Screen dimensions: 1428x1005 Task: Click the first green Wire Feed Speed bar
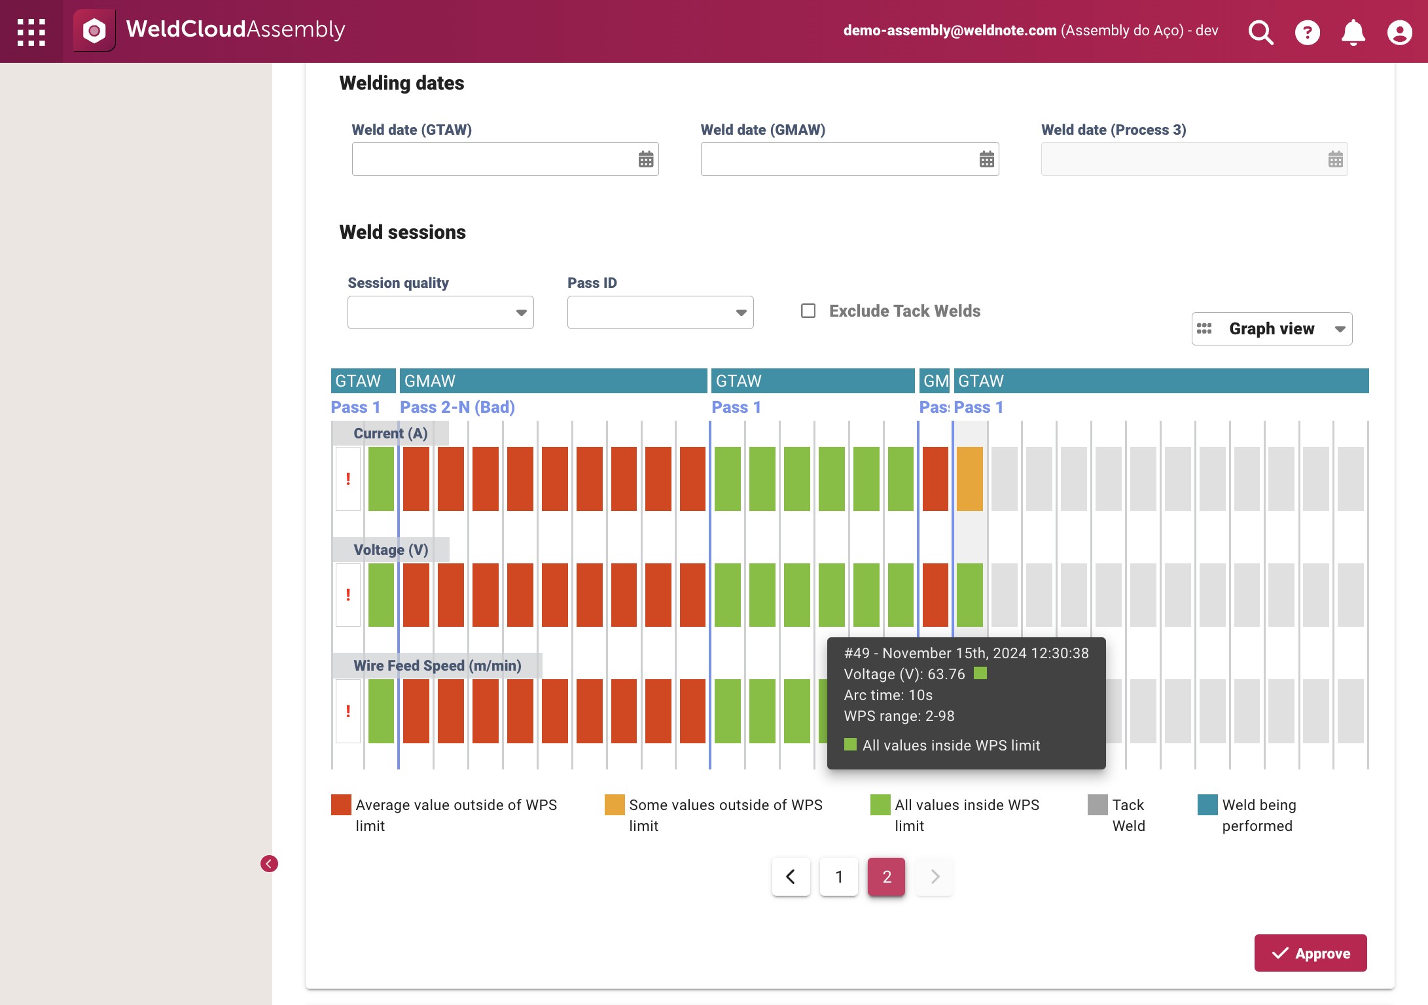(x=381, y=711)
